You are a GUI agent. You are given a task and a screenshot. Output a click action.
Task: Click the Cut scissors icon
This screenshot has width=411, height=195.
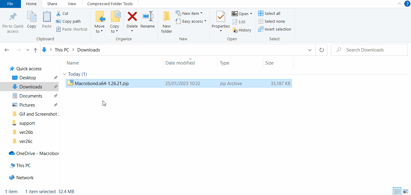58,13
